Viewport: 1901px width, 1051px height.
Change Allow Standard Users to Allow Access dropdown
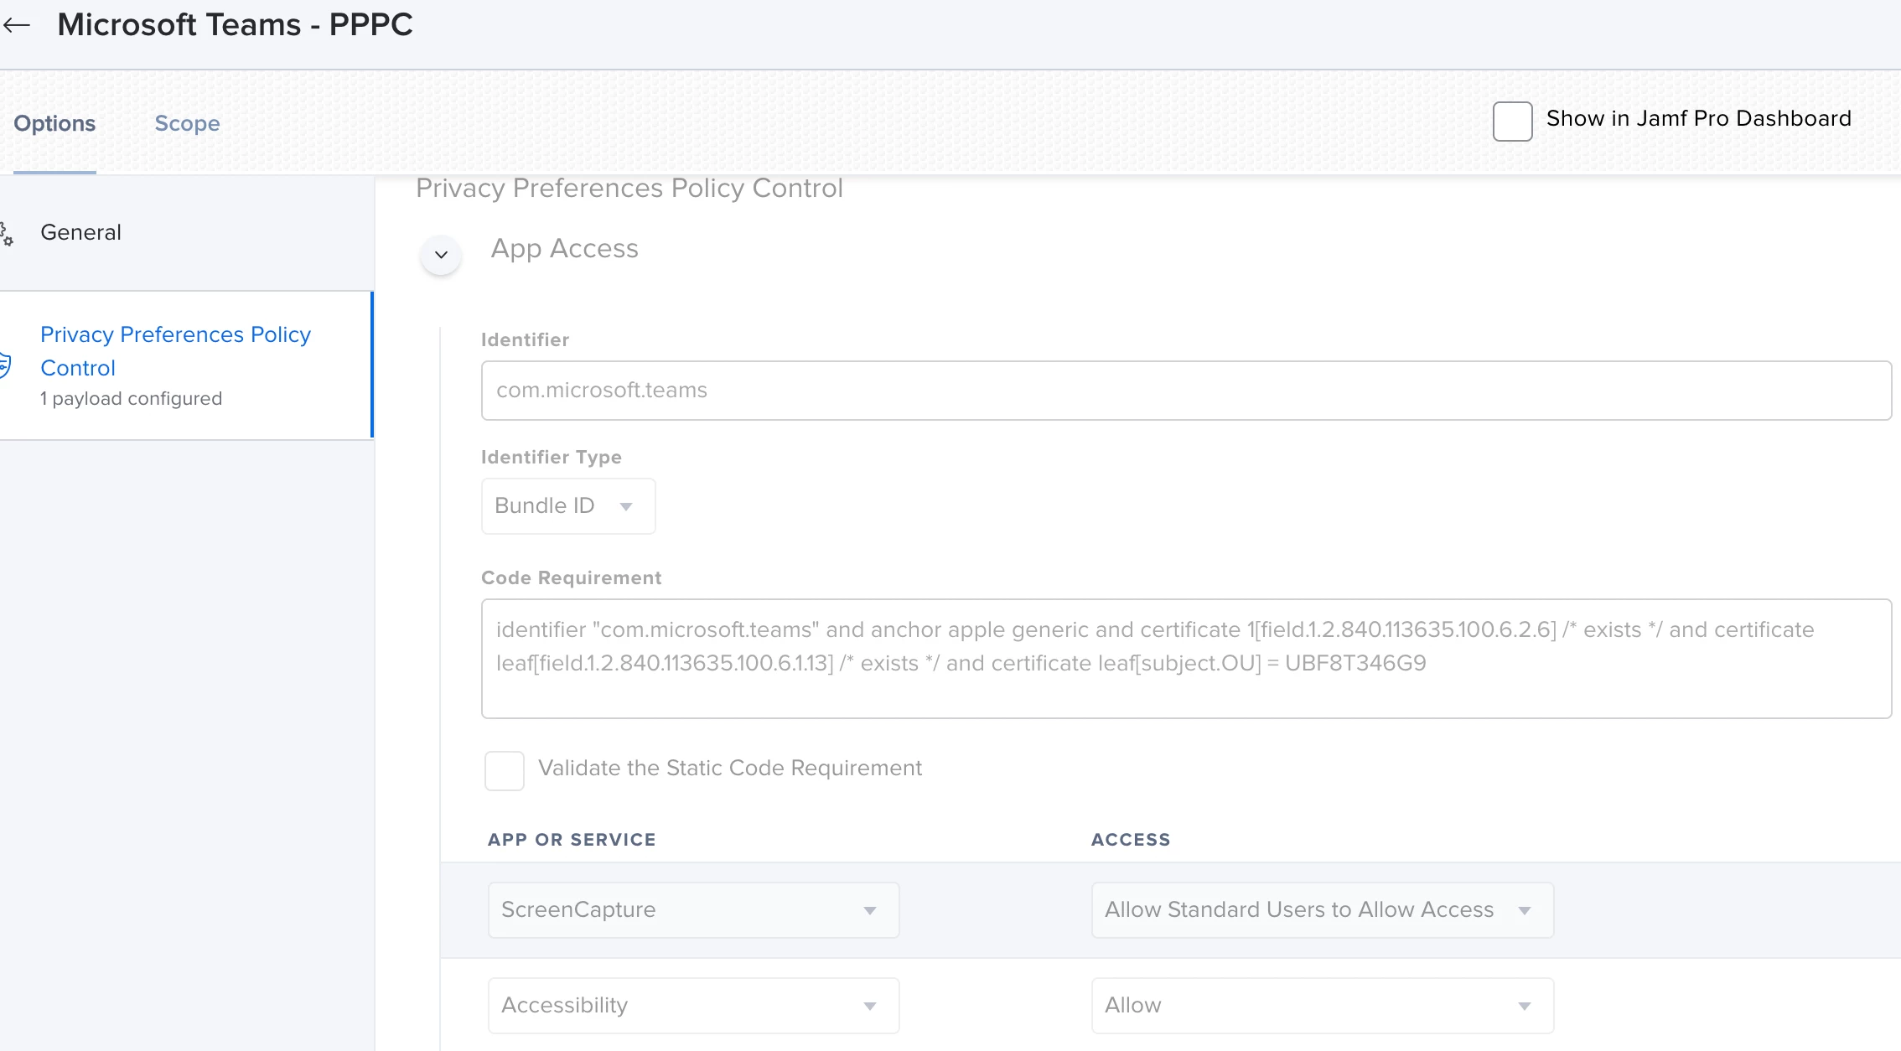pyautogui.click(x=1322, y=909)
